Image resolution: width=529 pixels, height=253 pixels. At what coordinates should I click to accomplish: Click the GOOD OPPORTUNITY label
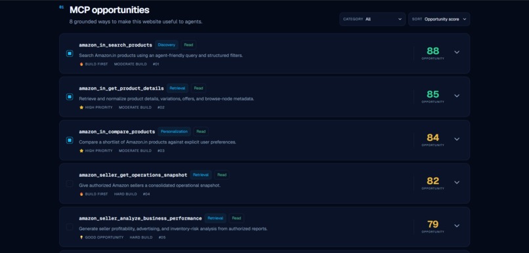tap(104, 237)
